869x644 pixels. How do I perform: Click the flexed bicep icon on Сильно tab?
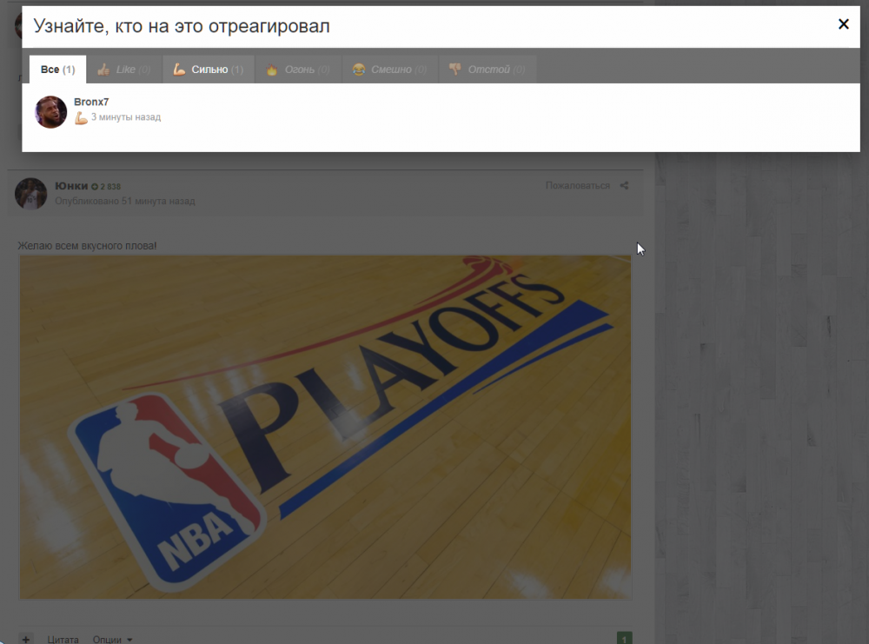179,70
